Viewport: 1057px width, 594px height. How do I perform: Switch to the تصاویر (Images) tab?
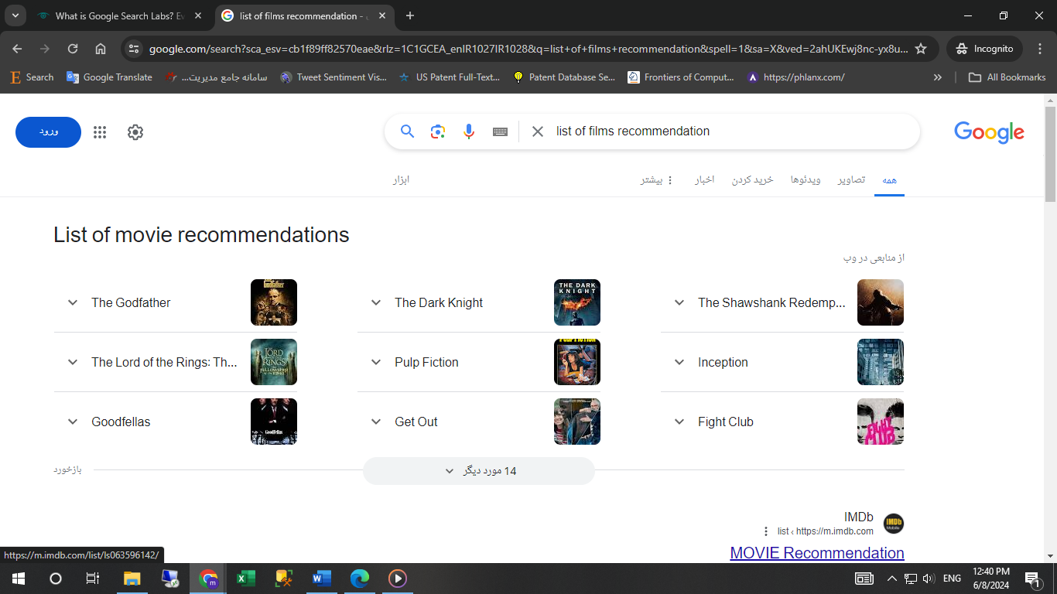(851, 179)
